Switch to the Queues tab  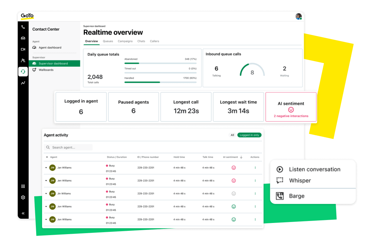108,41
